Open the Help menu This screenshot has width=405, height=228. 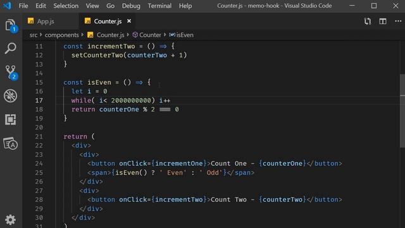point(185,6)
